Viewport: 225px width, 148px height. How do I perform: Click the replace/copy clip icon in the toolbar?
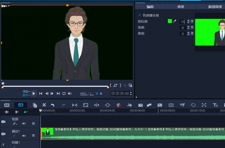(35, 105)
